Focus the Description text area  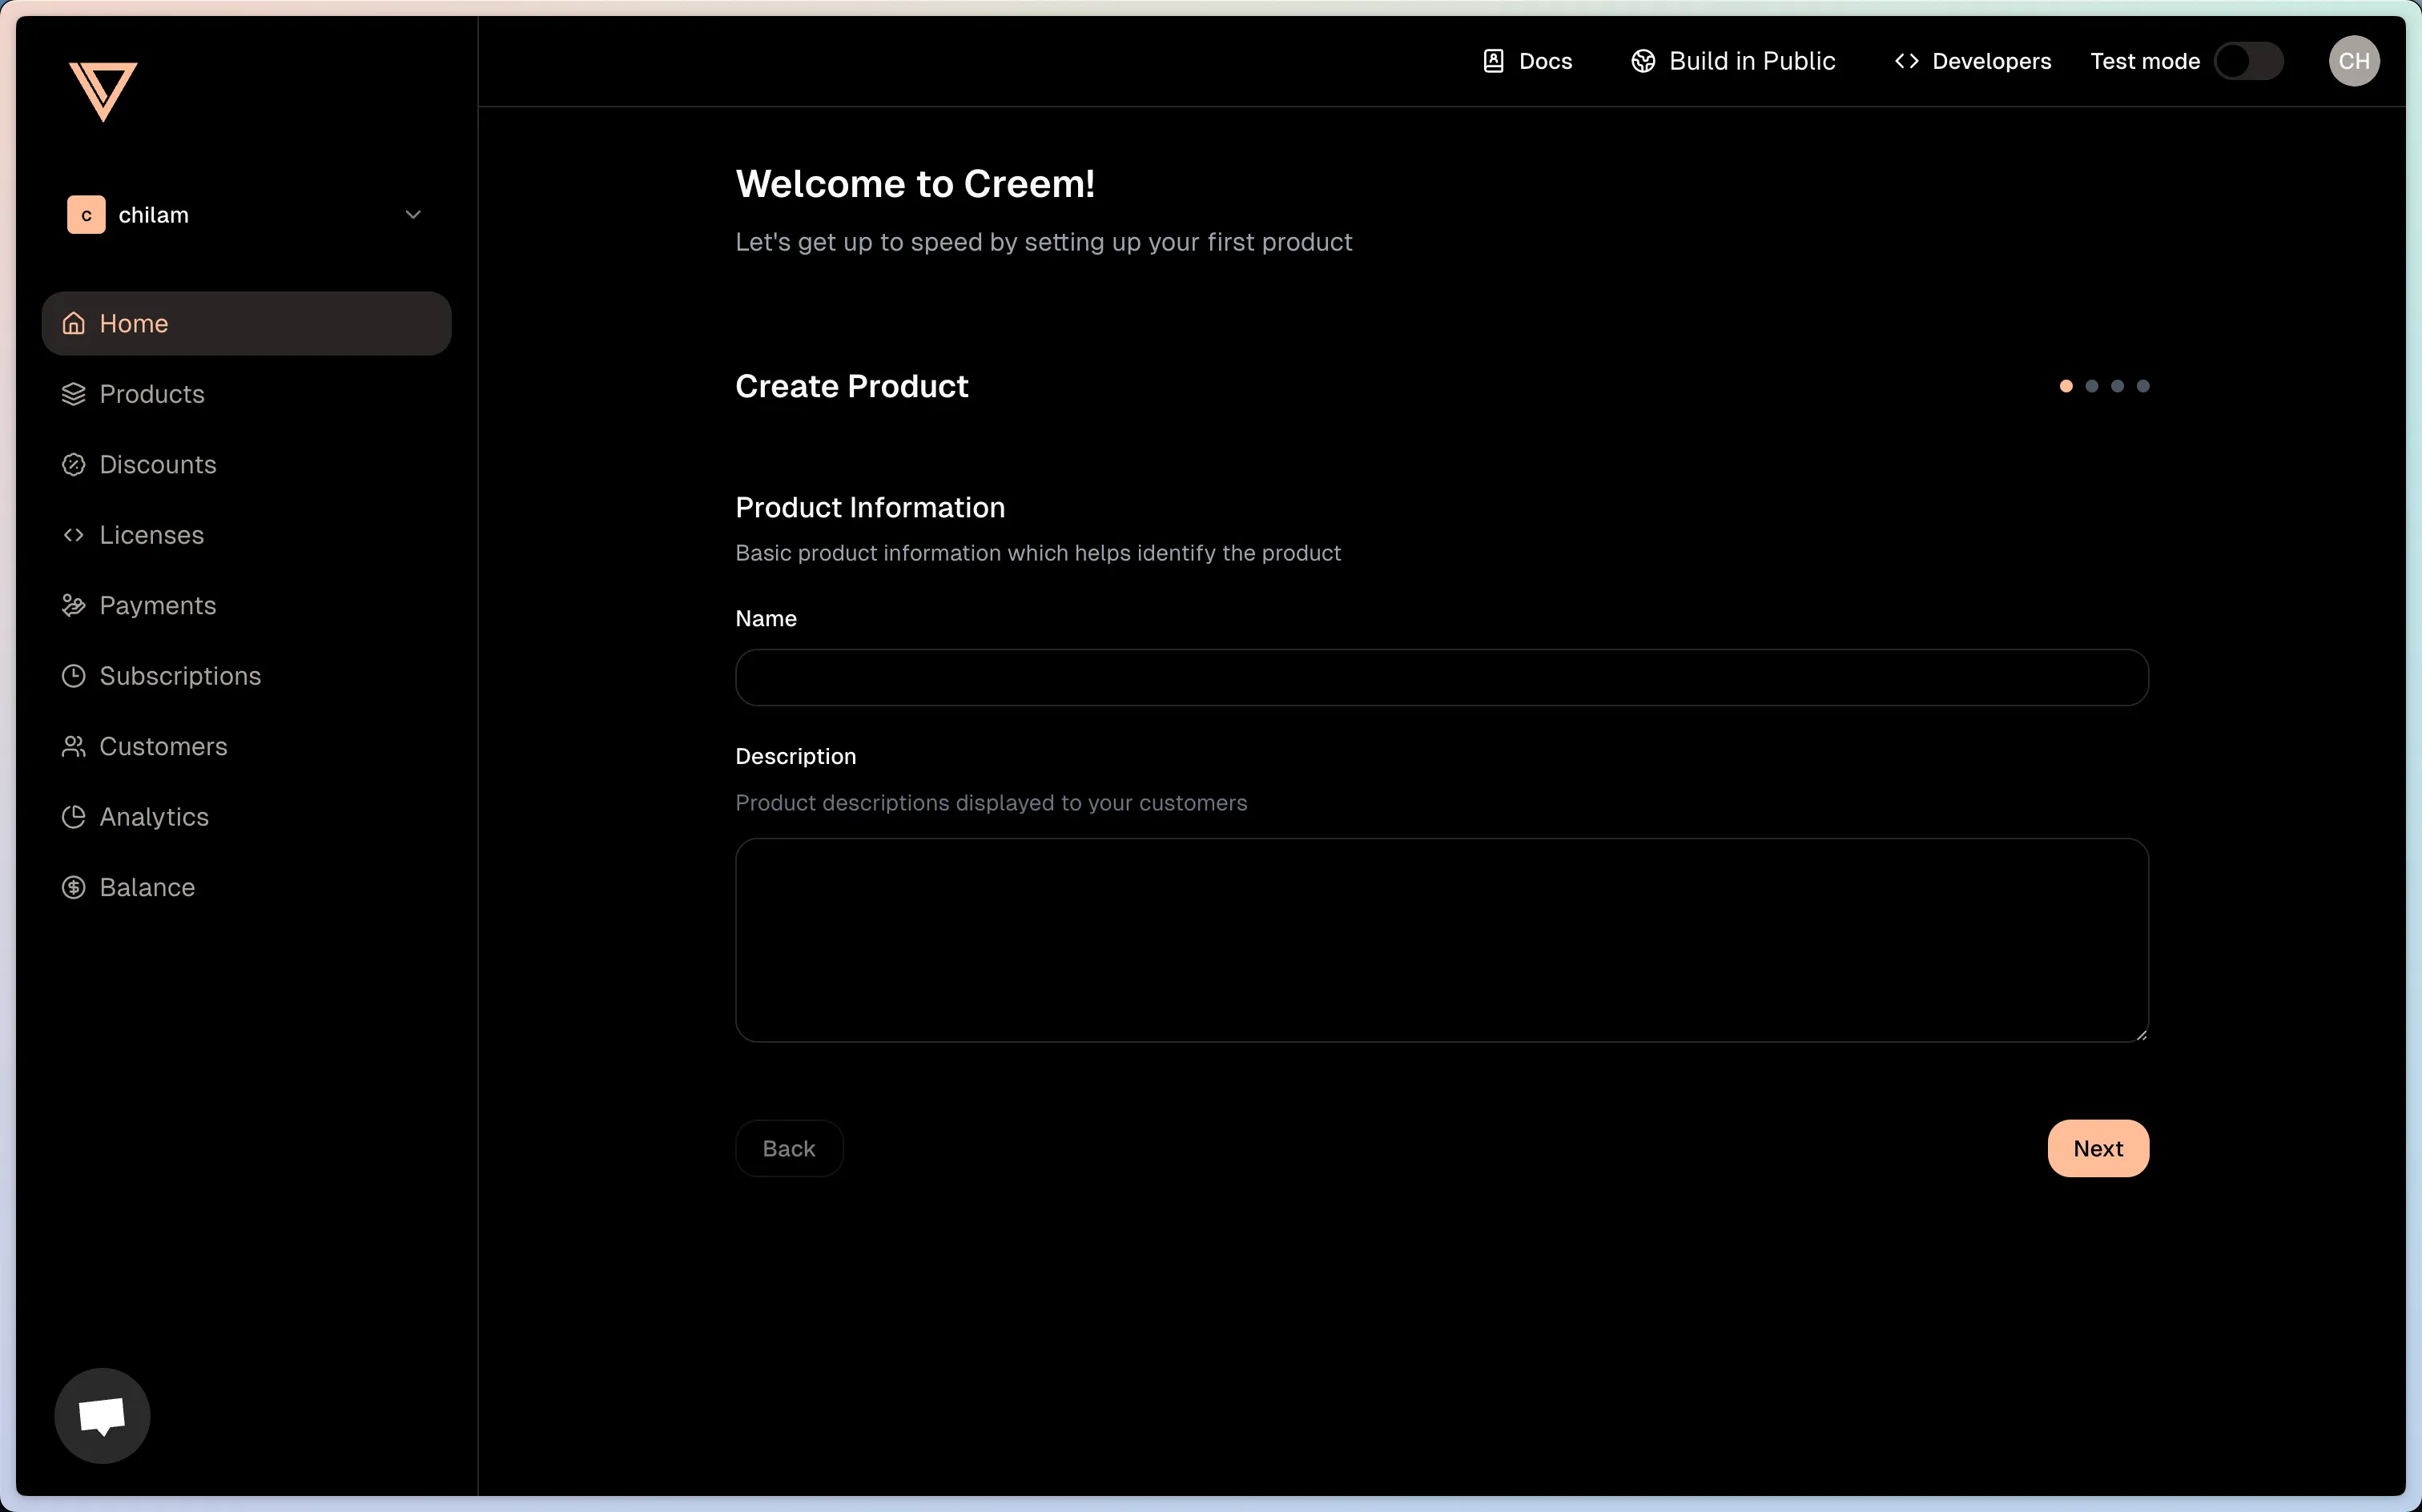[1442, 940]
